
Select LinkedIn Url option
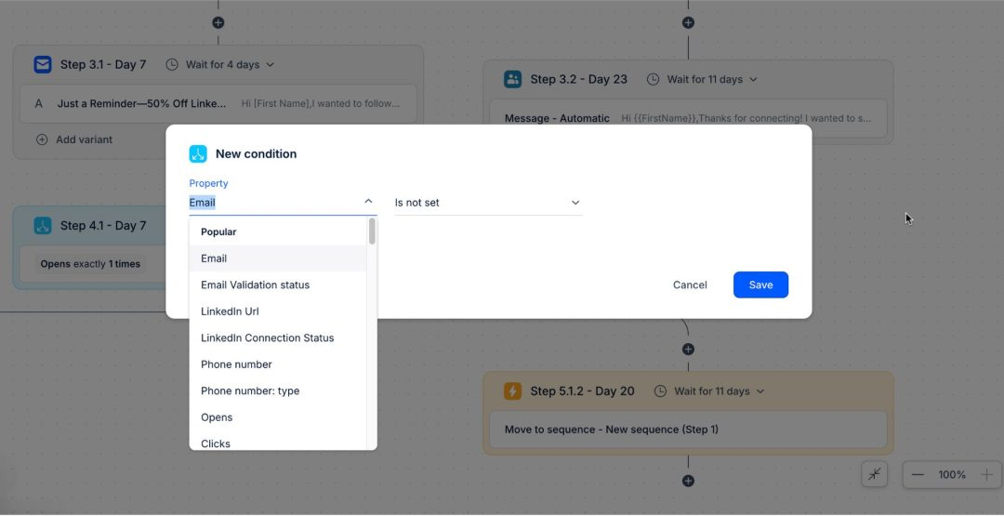click(278, 311)
